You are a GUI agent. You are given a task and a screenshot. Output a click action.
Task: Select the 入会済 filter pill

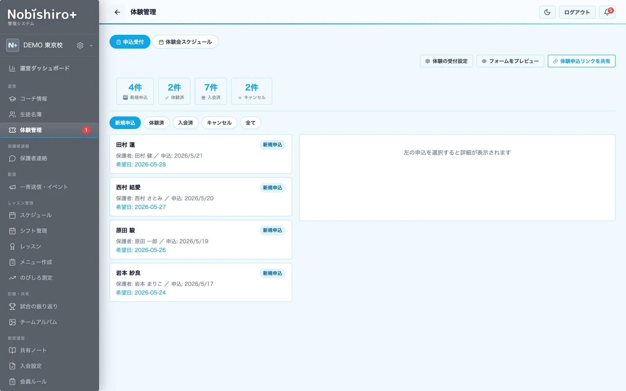pos(185,123)
